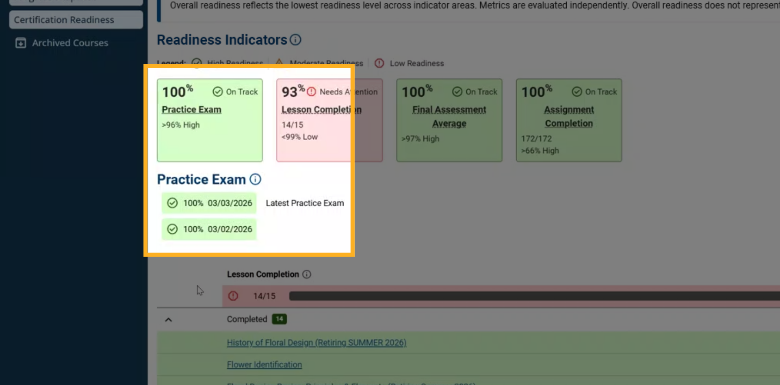Click the Practice Exam heading info icon

256,179
